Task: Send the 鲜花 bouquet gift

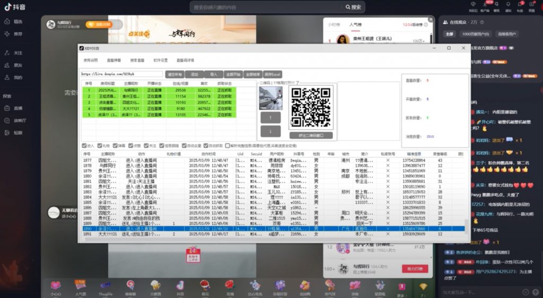Action: pos(205,288)
